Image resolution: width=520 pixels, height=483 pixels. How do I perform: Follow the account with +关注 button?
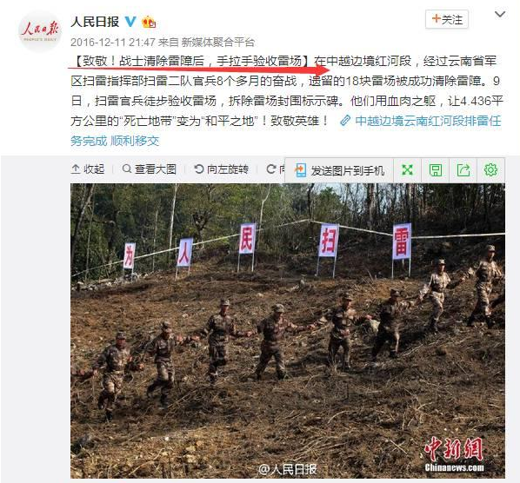click(x=447, y=19)
